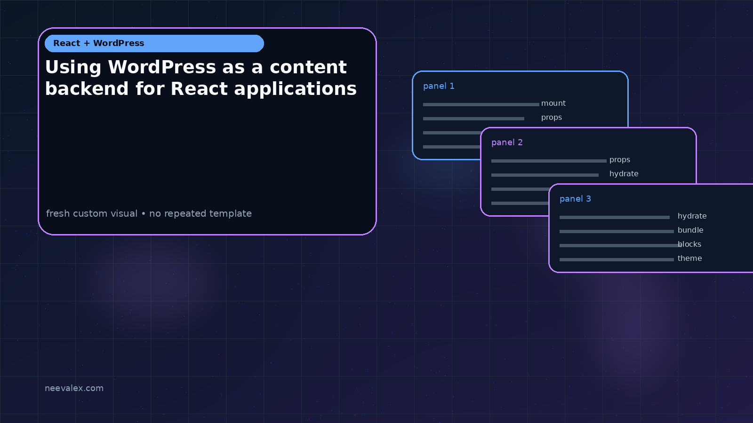
Task: Click the 'theme' label in panel 3
Action: click(x=690, y=258)
